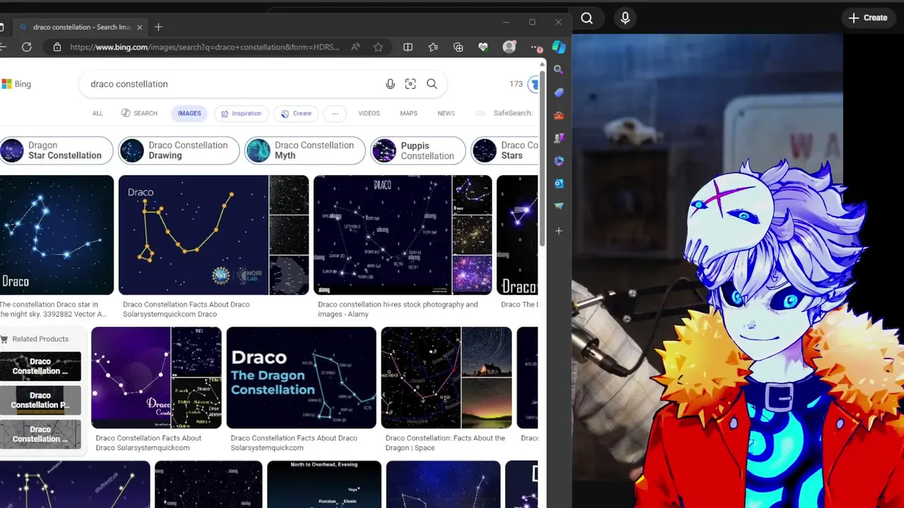The image size is (904, 508).
Task: Open the Inspiration tab
Action: pyautogui.click(x=241, y=114)
